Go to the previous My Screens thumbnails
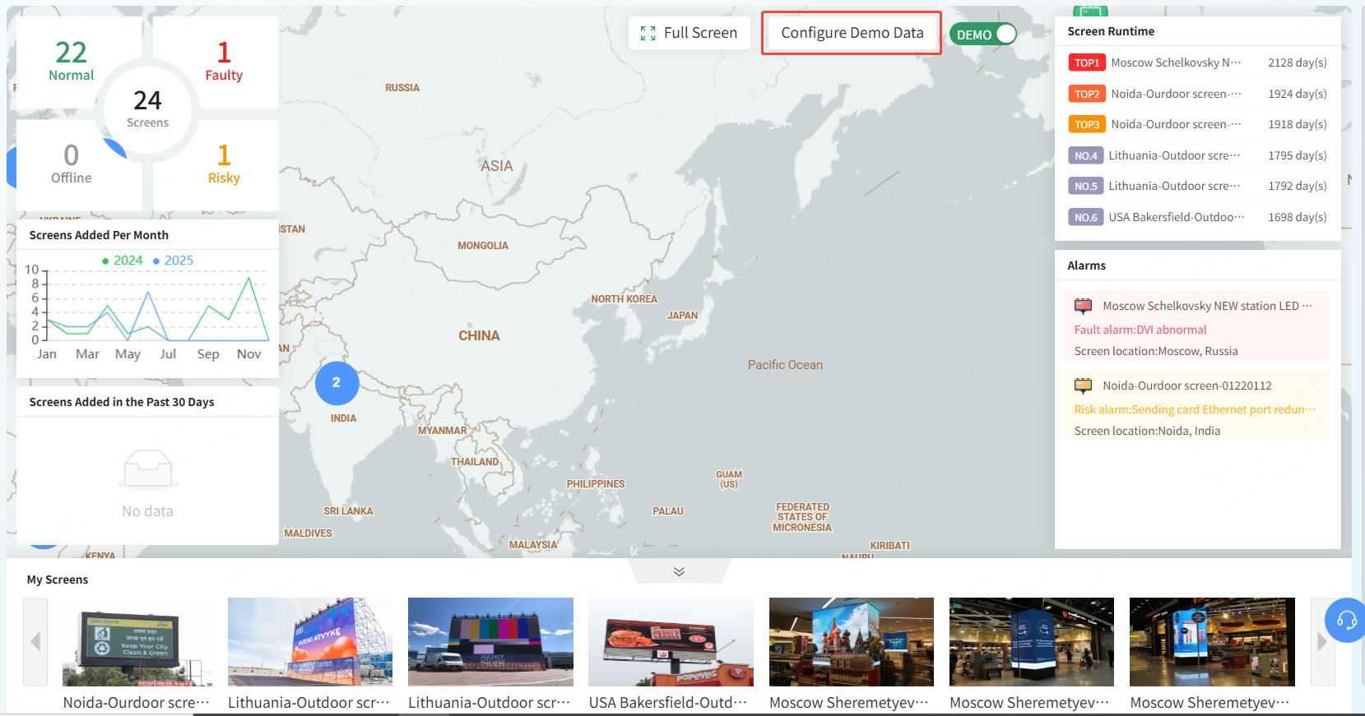Viewport: 1365px width, 716px height. pyautogui.click(x=35, y=641)
